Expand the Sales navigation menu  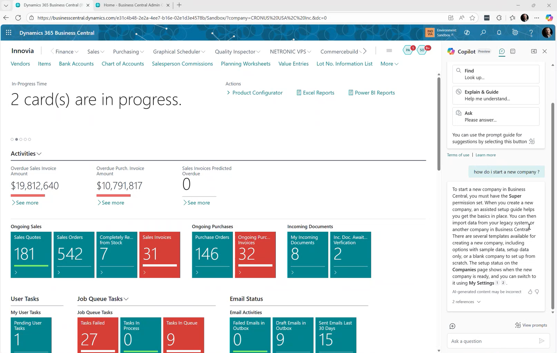click(96, 52)
